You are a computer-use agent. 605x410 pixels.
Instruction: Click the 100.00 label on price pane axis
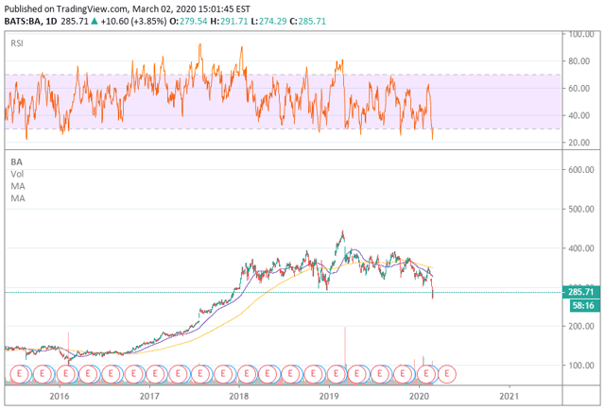581,365
